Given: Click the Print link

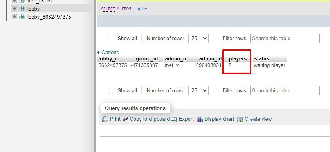Looking at the screenshot, I should (x=115, y=119).
